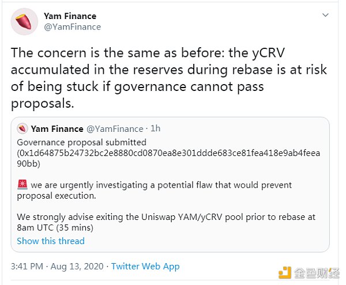Click the "8am UTC (35 mins)" text
346x285 pixels.
click(x=56, y=228)
